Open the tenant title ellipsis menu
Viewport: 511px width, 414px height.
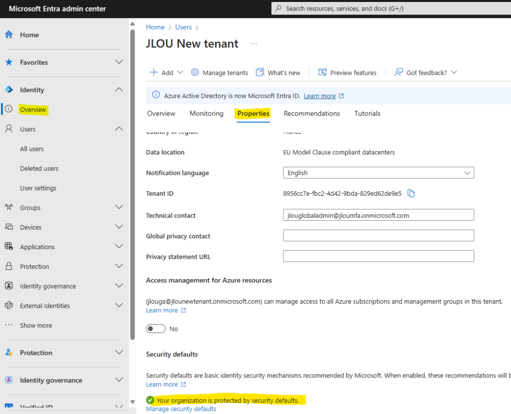tap(254, 44)
